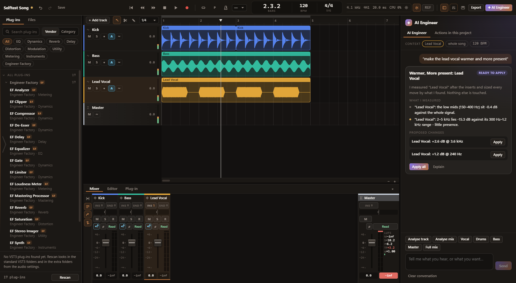Collapse the ALL PLUG-INS section
Viewport: 516px width, 283px height.
tap(4, 75)
